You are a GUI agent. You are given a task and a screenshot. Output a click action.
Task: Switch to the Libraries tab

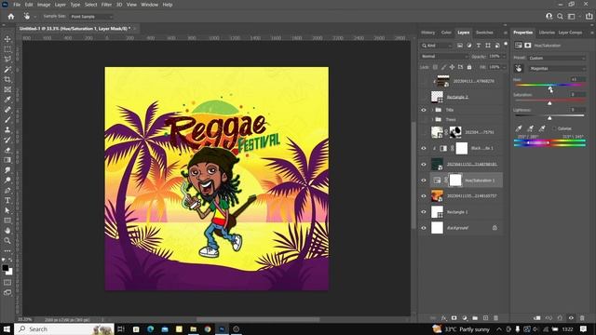(x=547, y=33)
